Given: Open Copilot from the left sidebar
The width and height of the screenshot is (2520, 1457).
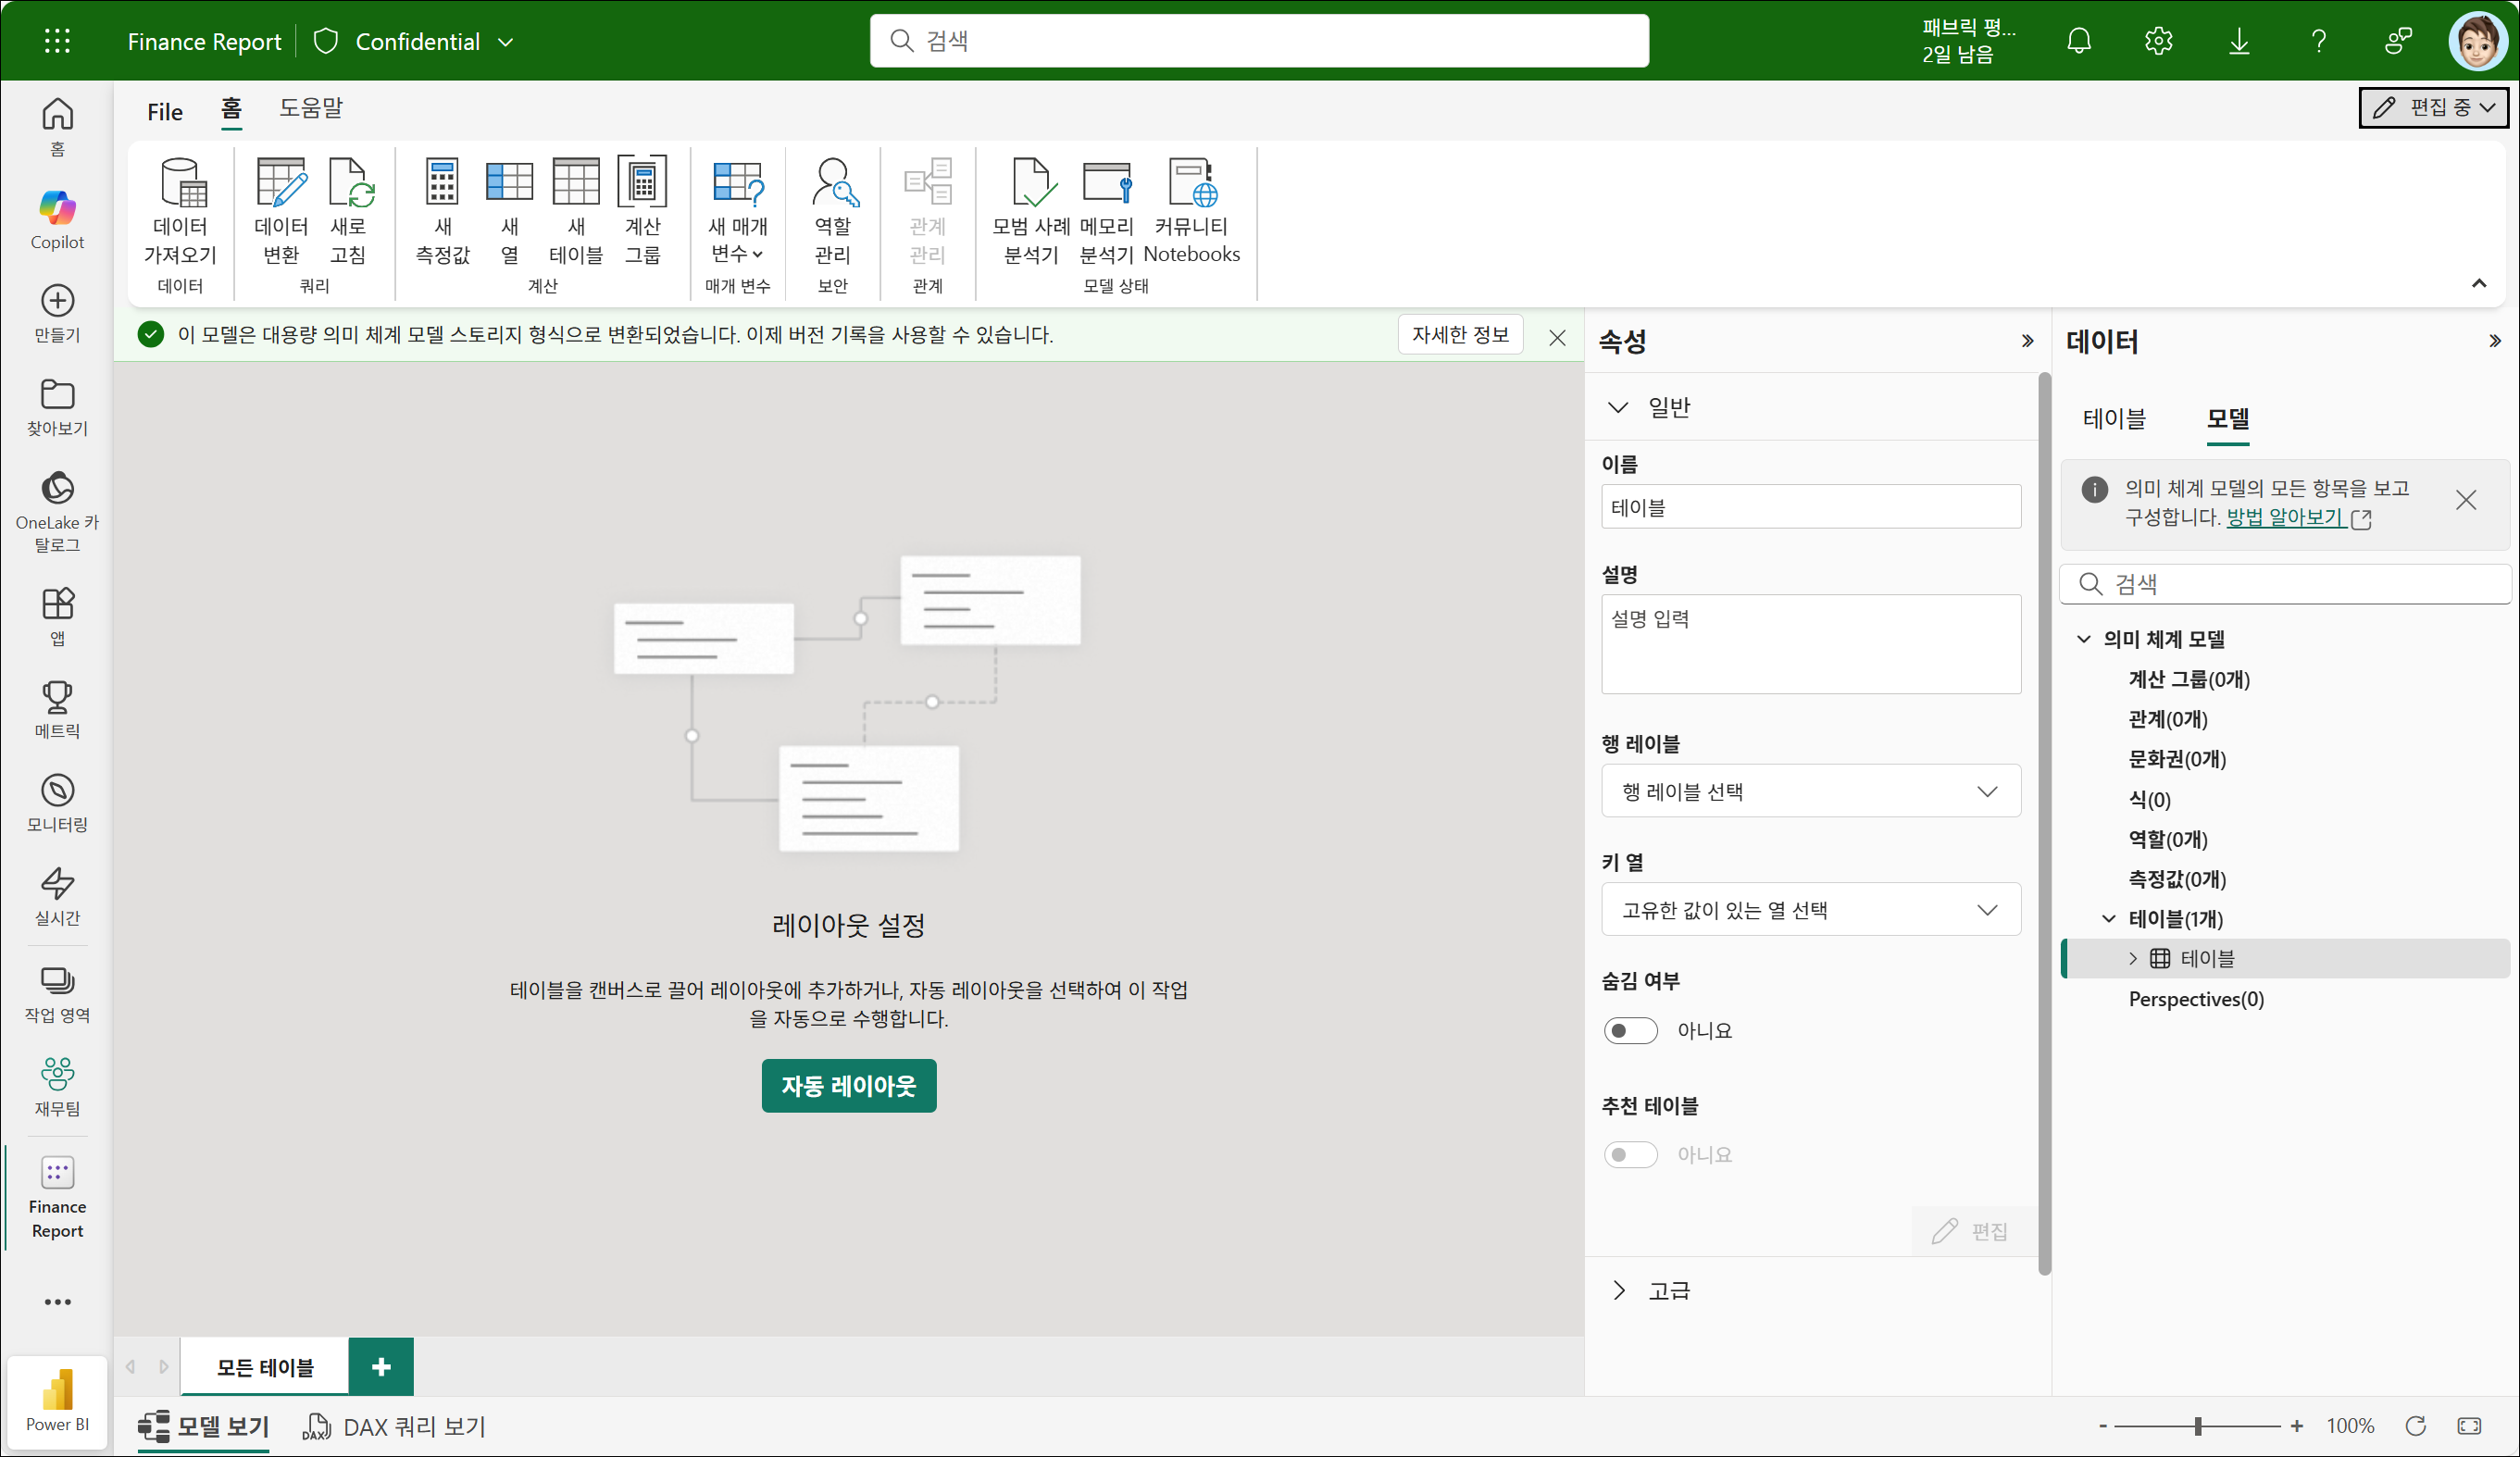Looking at the screenshot, I should pyautogui.click(x=57, y=208).
